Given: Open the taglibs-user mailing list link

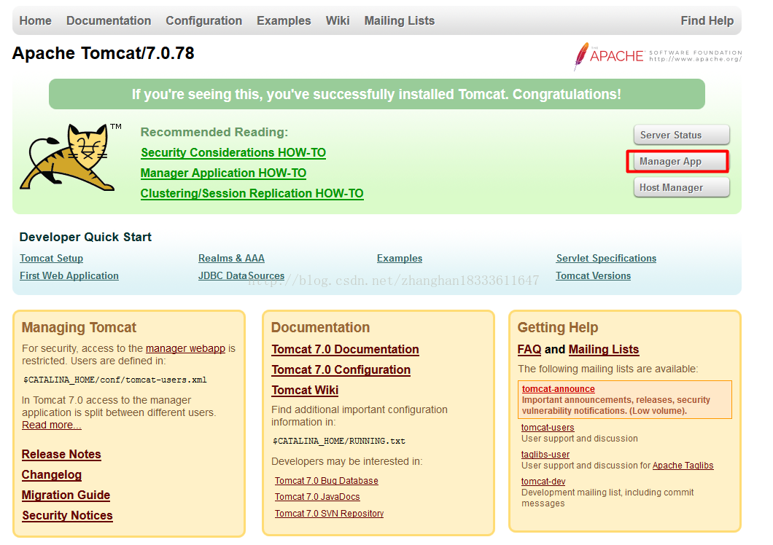Looking at the screenshot, I should point(545,455).
